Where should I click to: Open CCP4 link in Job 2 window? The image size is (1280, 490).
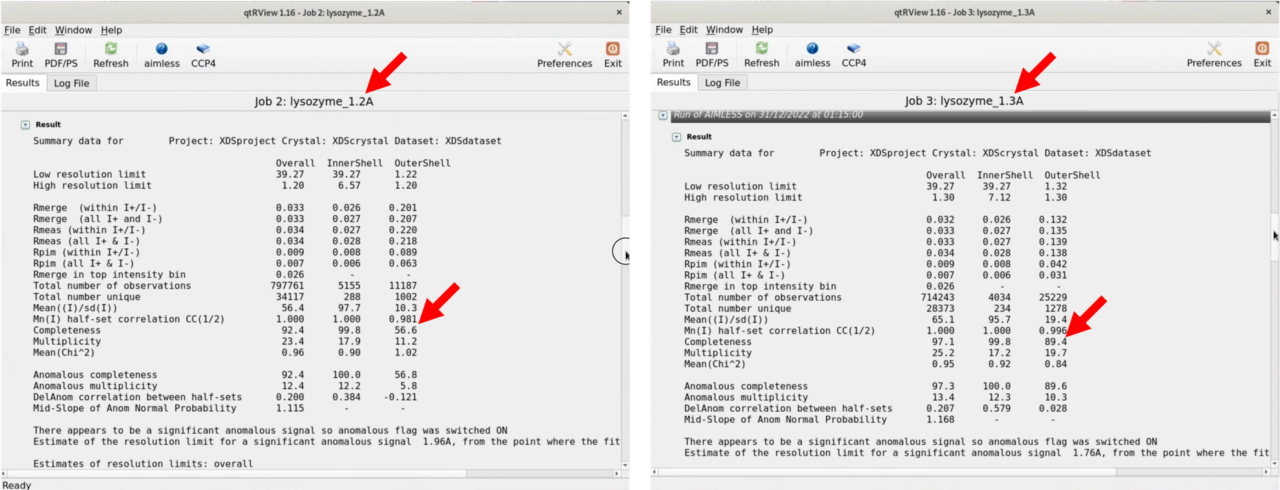[x=203, y=55]
